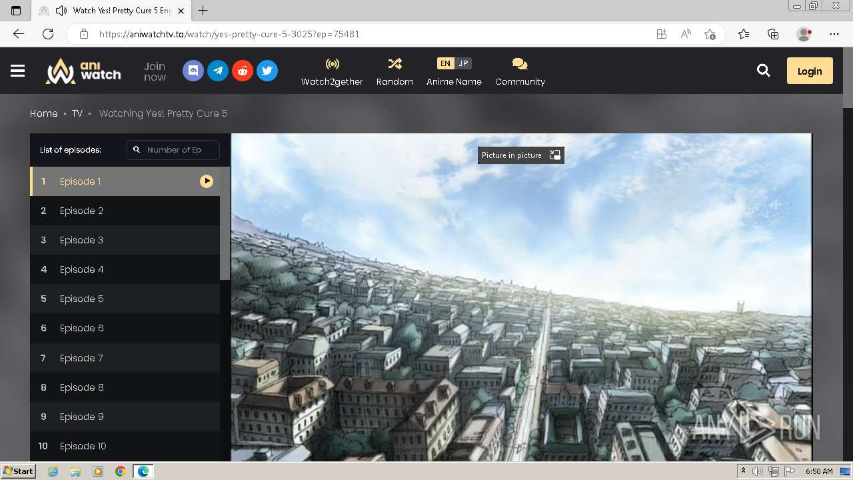Open Watch2gether
The width and height of the screenshot is (853, 480).
pyautogui.click(x=332, y=71)
